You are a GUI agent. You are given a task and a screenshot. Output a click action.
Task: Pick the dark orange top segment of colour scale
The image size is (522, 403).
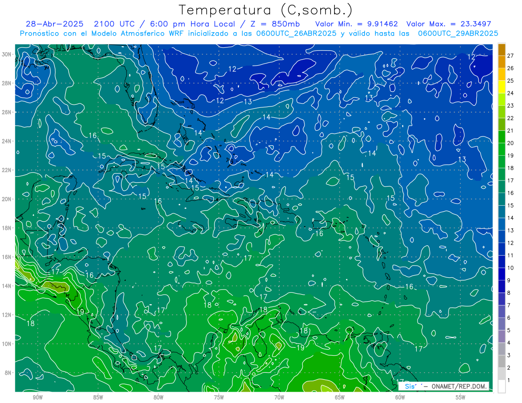502,50
